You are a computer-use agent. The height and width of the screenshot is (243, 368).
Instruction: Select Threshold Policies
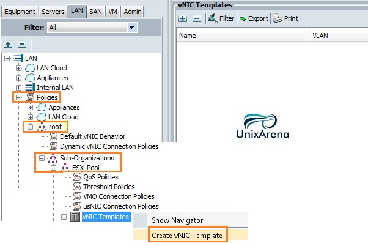(x=109, y=187)
